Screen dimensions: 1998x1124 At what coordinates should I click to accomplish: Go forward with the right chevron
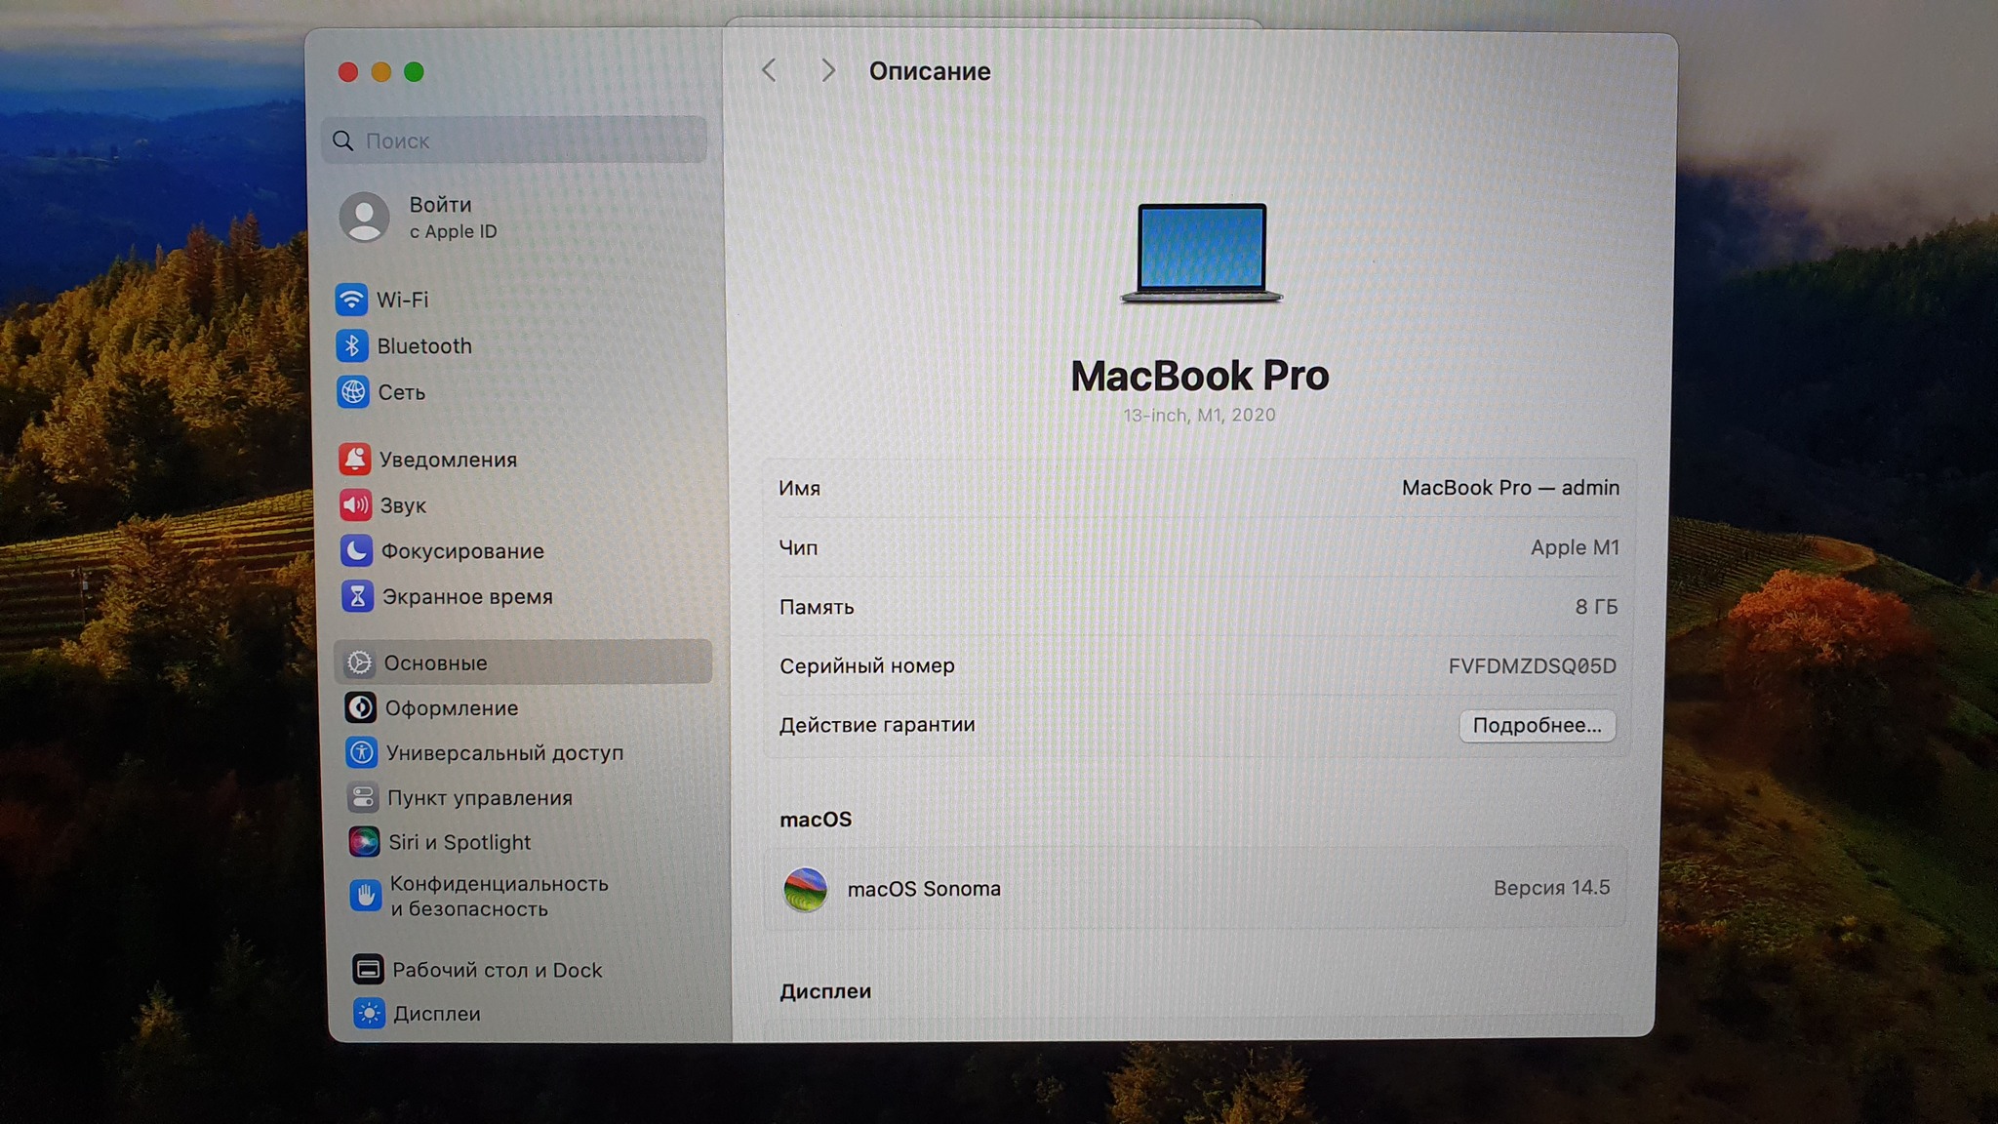827,70
